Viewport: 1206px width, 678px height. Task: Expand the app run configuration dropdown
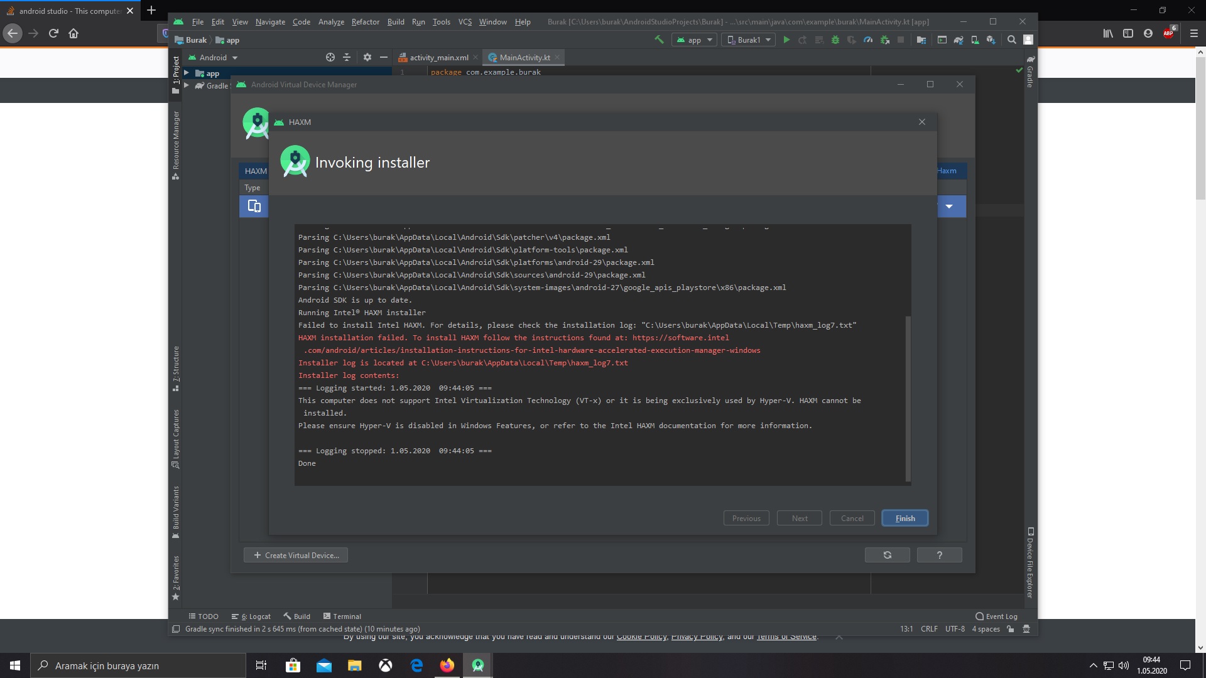tap(694, 40)
